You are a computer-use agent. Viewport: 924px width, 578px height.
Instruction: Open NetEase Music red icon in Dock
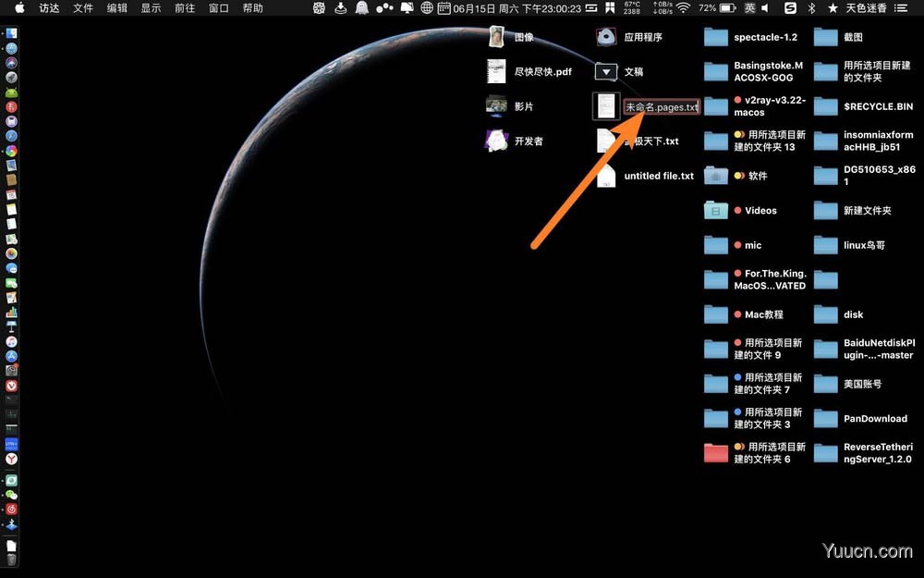point(11,510)
